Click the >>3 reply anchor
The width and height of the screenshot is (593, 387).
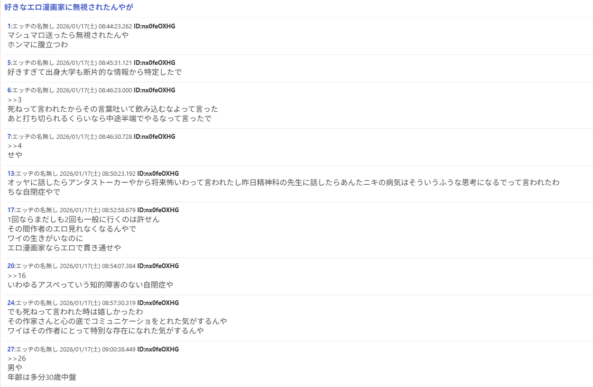15,99
